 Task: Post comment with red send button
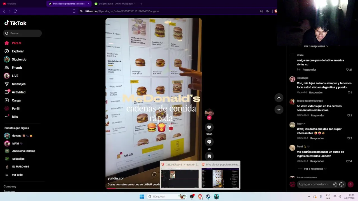(350, 184)
